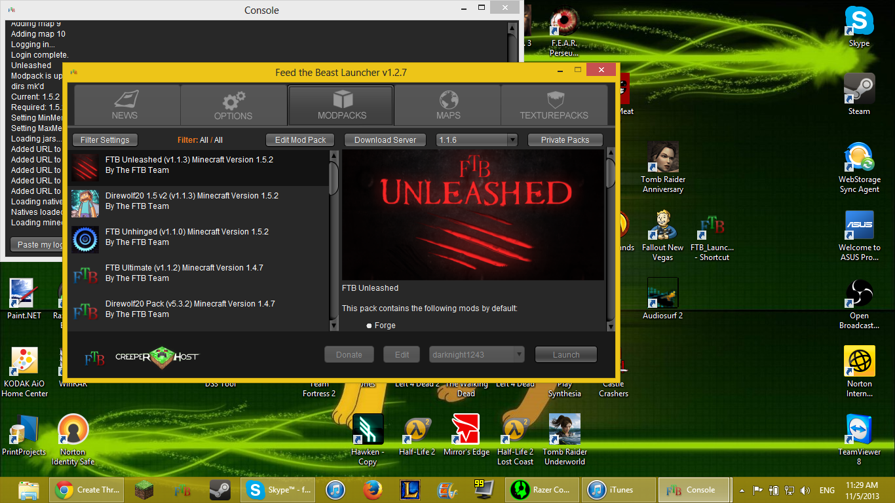The width and height of the screenshot is (895, 503).
Task: Select the MODPACKS tab
Action: (341, 105)
